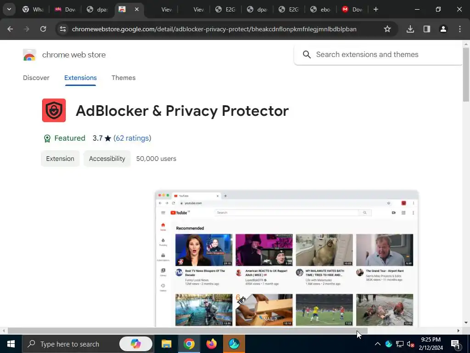Click the 'Accessibility' category chip

coord(107,159)
